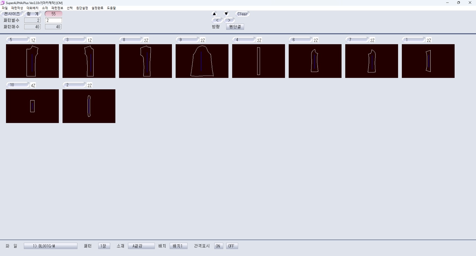Screen dimensions: 476x256
Task: Open the A겉감 material selector
Action: [x=141, y=246]
